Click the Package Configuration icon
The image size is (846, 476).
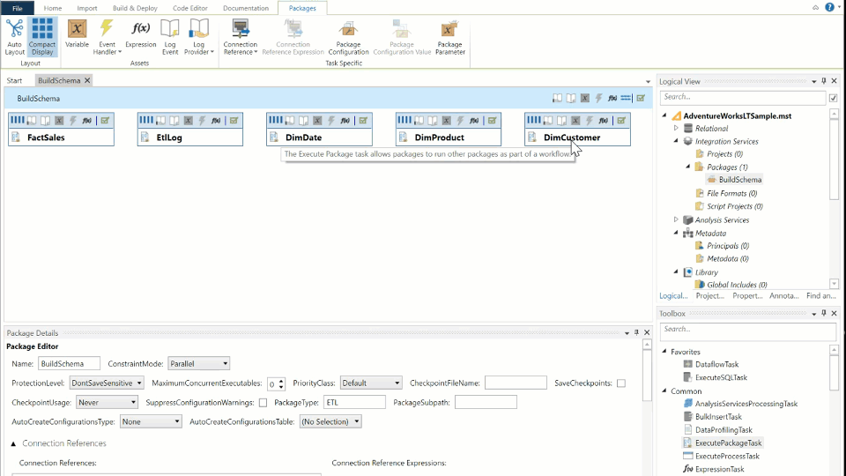(x=348, y=36)
